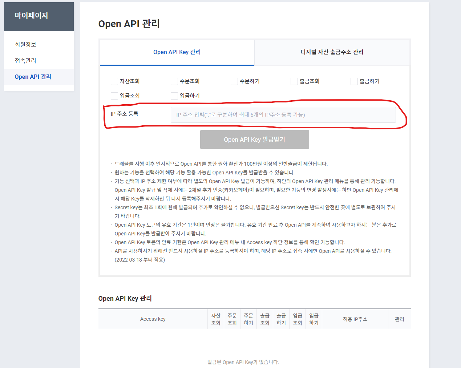Click the IP 주소 등록 label
Viewport: 461px width, 368px height.
125,114
